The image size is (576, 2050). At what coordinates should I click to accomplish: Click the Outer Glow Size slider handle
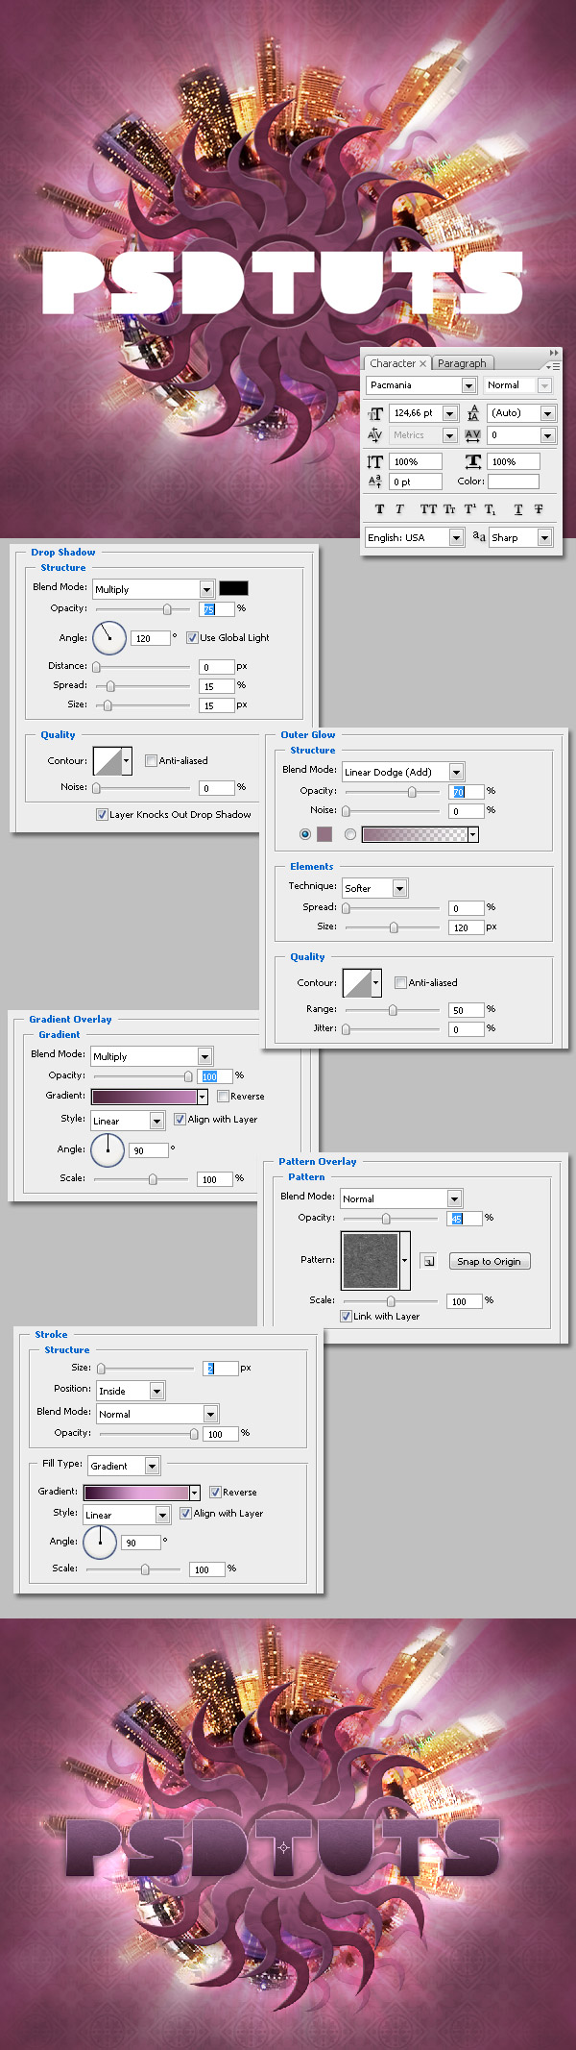[x=394, y=927]
